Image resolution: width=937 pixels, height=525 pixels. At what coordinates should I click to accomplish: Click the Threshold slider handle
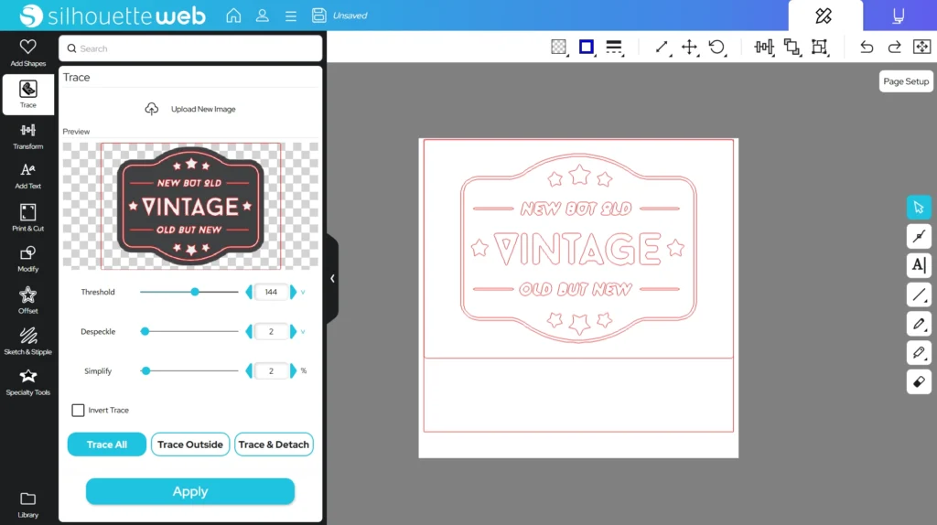click(195, 292)
